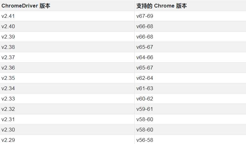Viewport: 246px width, 144px height.
Task: Select the v2.30 version cell
Action: tap(67, 130)
